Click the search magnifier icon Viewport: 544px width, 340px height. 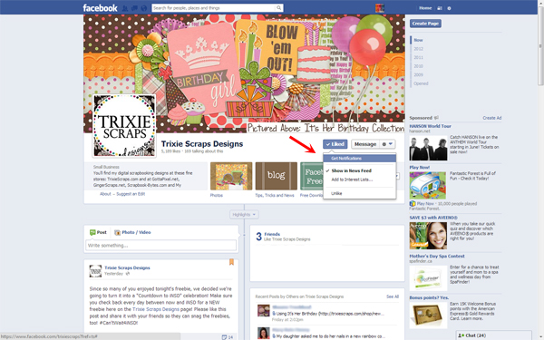(x=278, y=7)
